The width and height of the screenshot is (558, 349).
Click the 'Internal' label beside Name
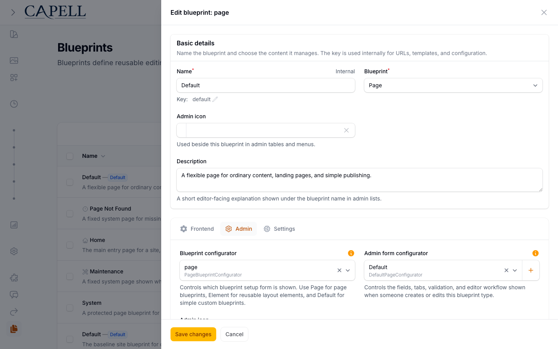[345, 71]
